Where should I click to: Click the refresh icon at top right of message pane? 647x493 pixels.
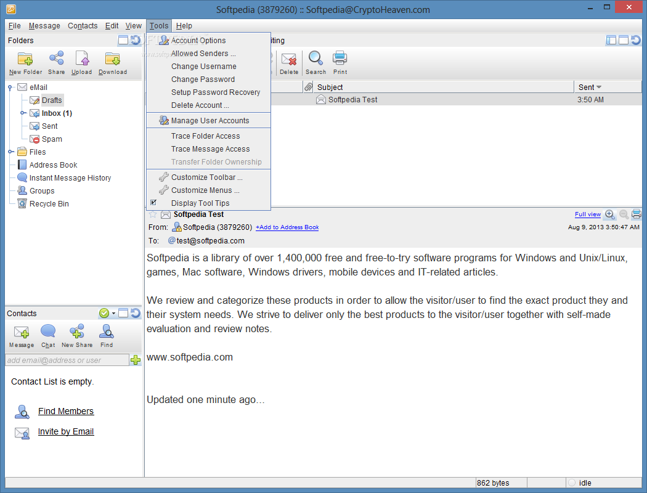636,40
